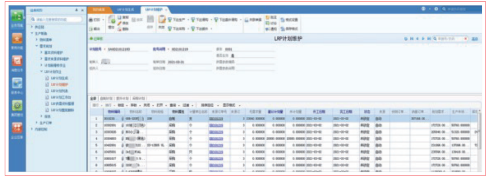Click the 删除 (Delete) toolbar icon
This screenshot has width=490, height=181.
[x=120, y=29]
